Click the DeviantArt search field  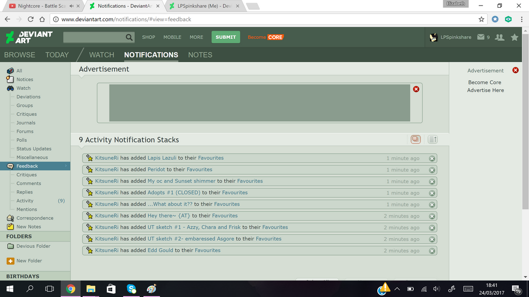94,37
